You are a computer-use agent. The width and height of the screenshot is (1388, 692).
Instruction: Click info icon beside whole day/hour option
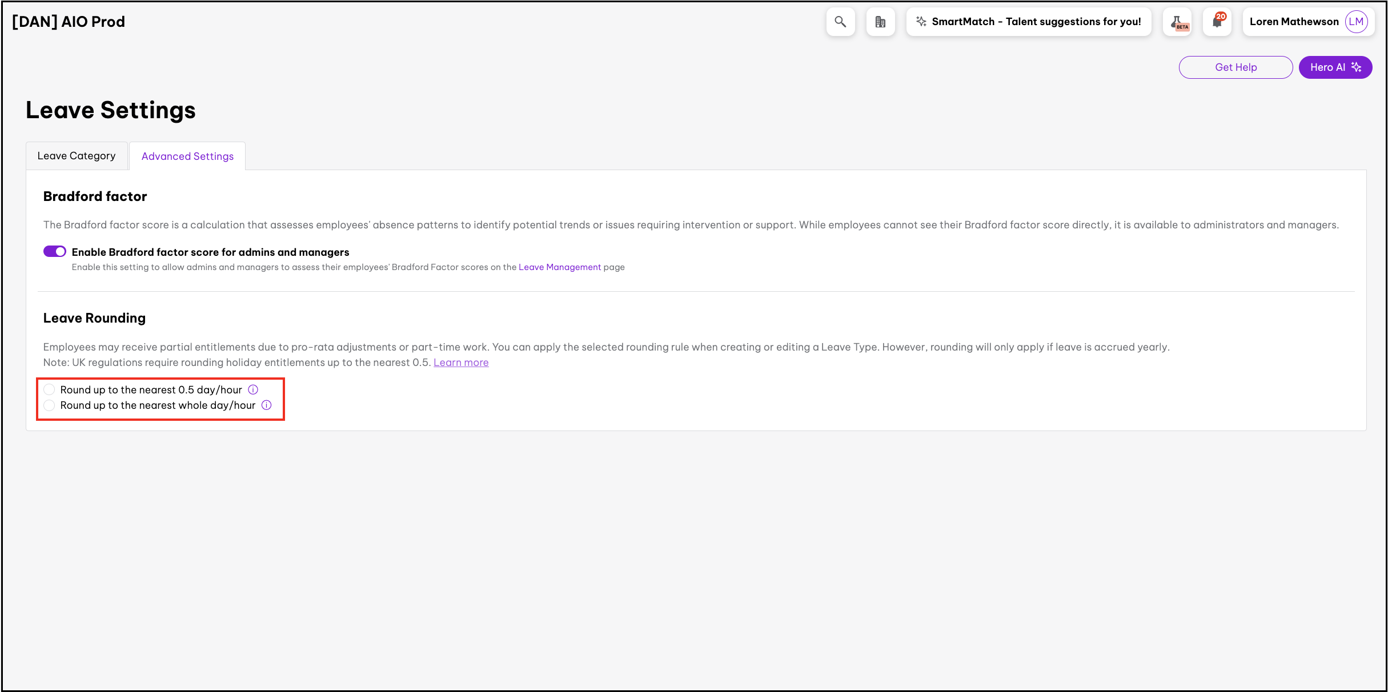pyautogui.click(x=266, y=405)
